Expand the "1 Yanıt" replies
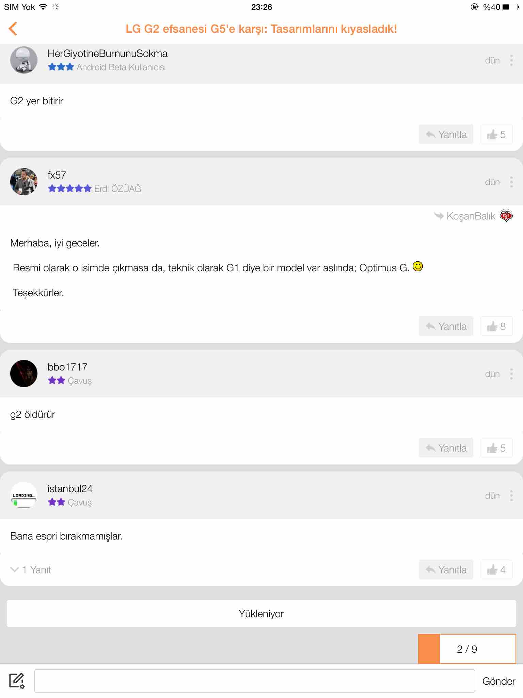Image resolution: width=523 pixels, height=698 pixels. point(31,570)
